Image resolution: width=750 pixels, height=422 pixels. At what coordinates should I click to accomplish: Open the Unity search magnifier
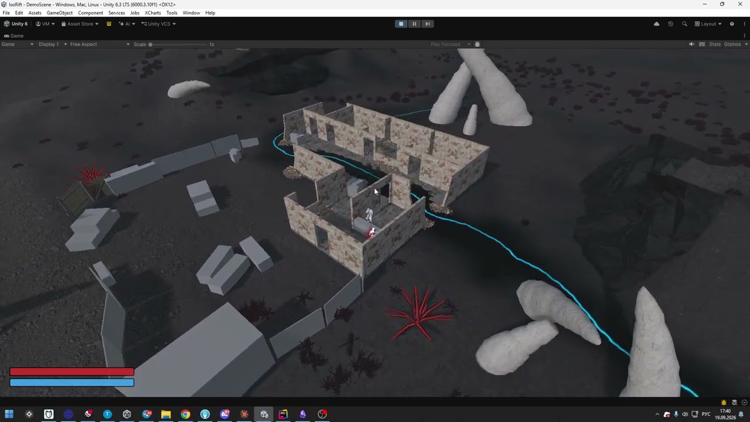(x=684, y=24)
